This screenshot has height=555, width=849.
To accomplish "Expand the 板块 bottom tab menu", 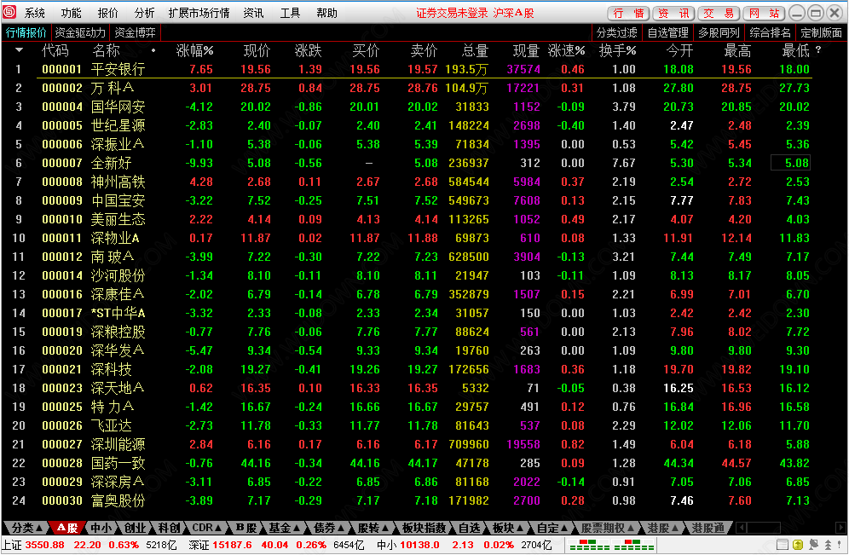I will click(508, 528).
